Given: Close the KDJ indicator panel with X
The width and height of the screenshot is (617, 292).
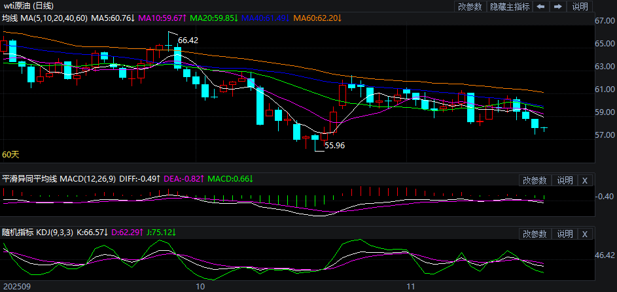Looking at the screenshot, I should (x=585, y=234).
